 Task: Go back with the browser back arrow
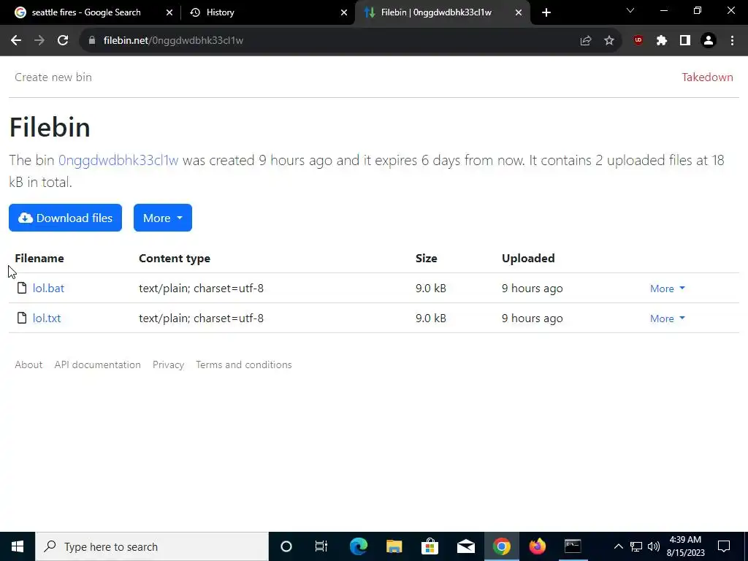[x=16, y=41]
